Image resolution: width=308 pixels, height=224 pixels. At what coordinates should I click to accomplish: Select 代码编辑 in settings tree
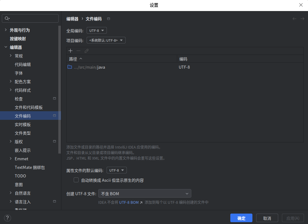pyautogui.click(x=23, y=64)
